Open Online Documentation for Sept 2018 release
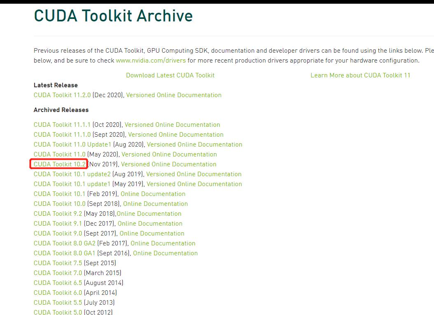Screen dimensions: 434x315 click(x=156, y=204)
